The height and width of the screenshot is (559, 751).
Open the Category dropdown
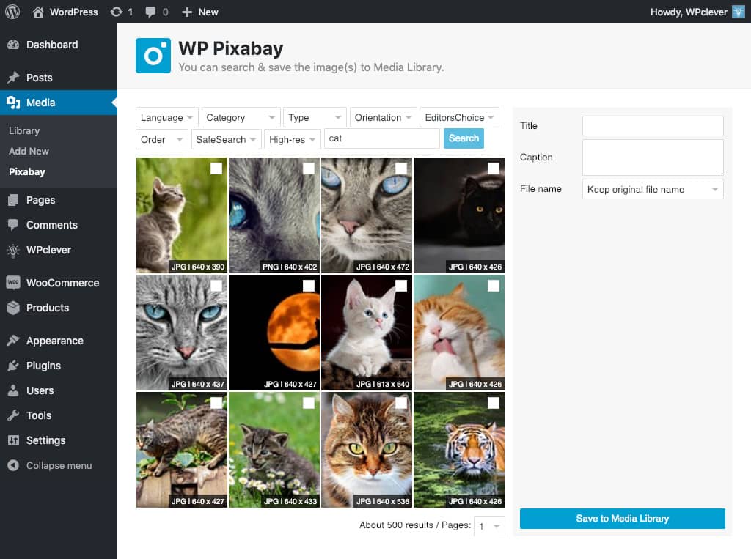pyautogui.click(x=241, y=117)
